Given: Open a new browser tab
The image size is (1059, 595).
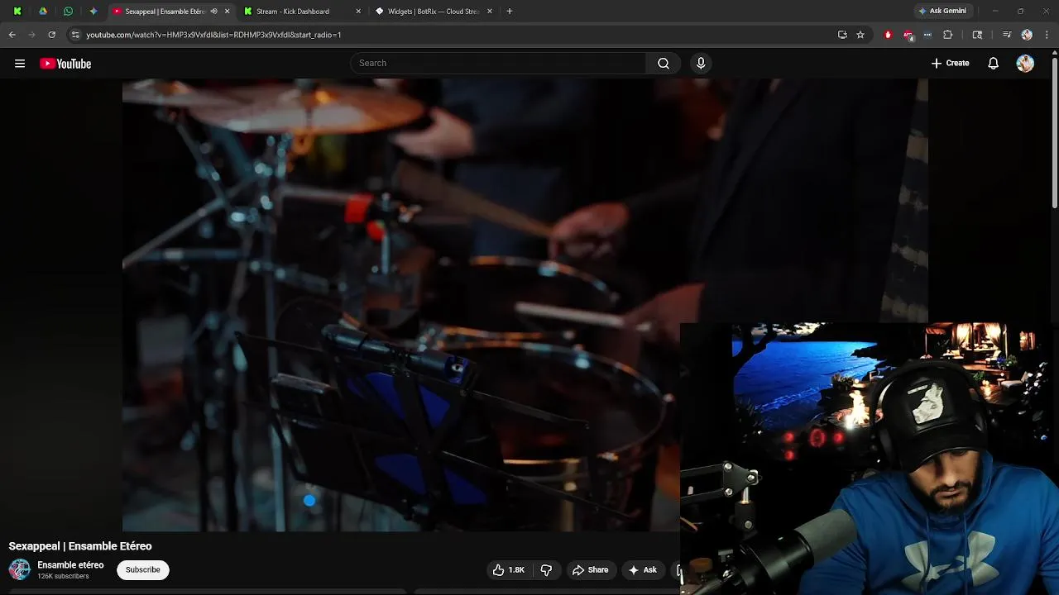Looking at the screenshot, I should pos(510,12).
